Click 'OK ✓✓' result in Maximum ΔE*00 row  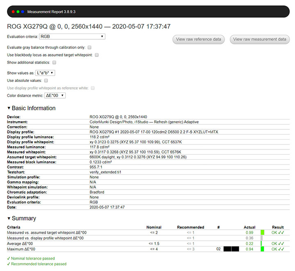[x=278, y=249]
